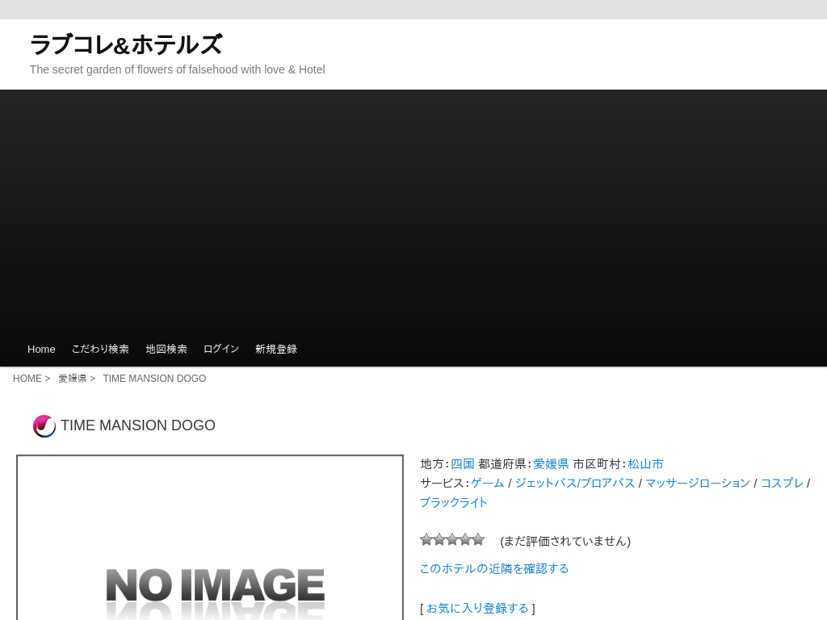Viewport: 827px width, 620px height.
Task: Go to 愛媛県 in the breadcrumb
Action: click(72, 379)
